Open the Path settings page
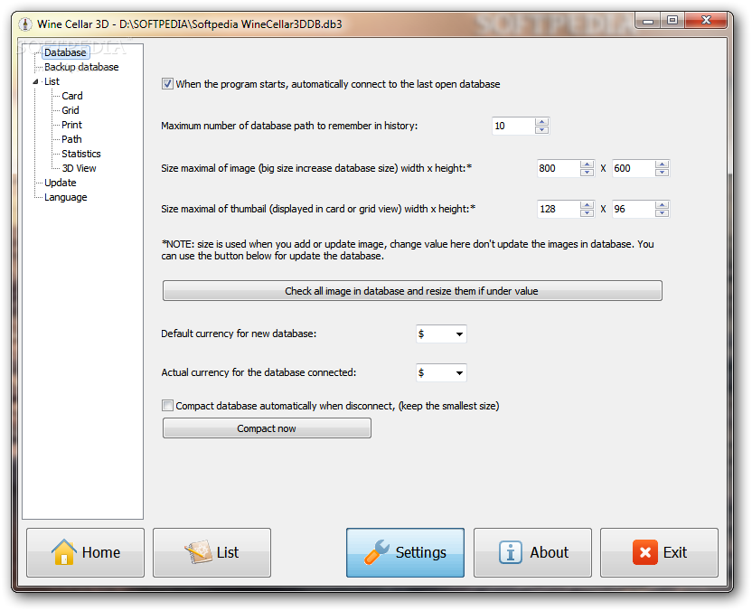 (71, 139)
